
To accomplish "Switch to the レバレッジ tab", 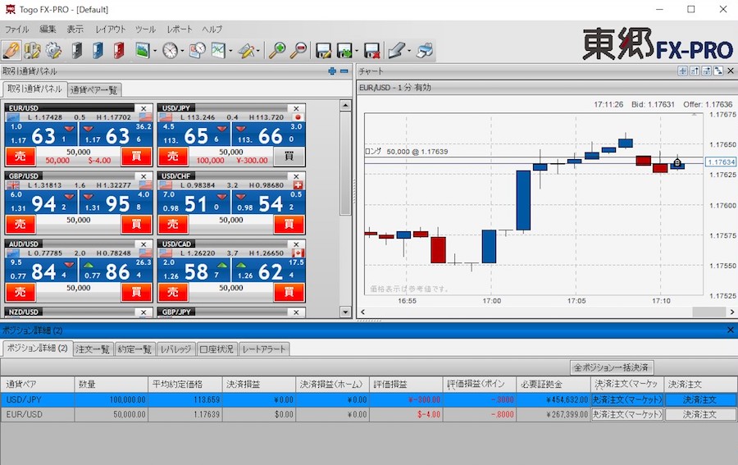I will tap(176, 349).
